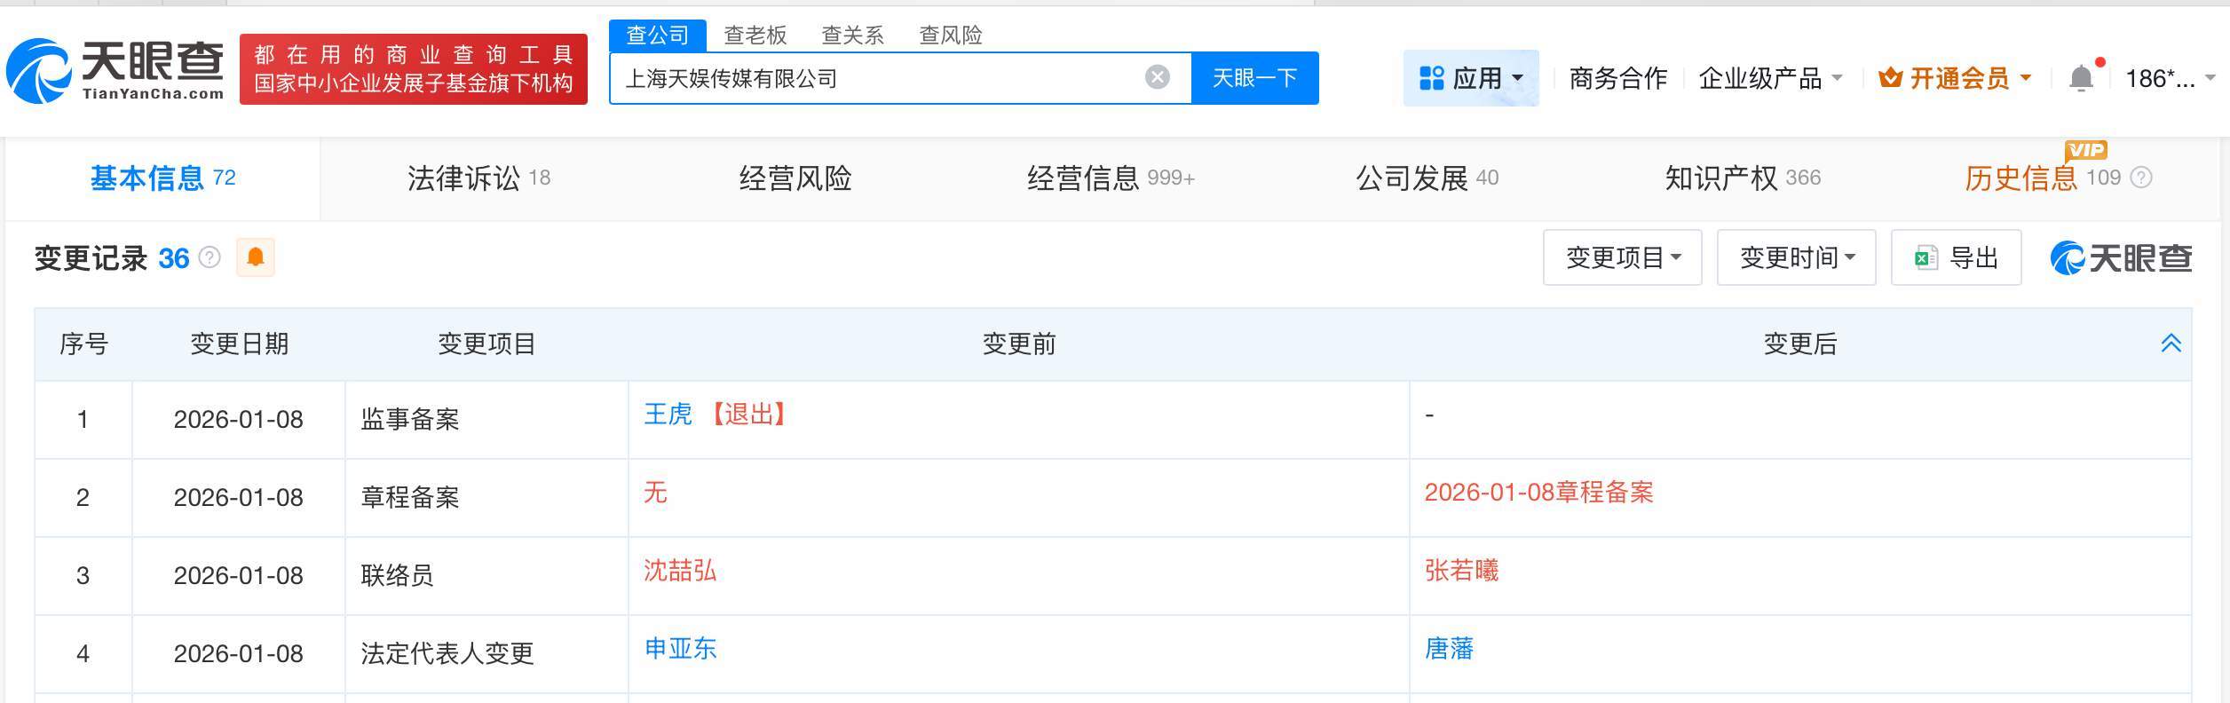
Task: Export records with the 导出 Excel button
Action: (1956, 257)
